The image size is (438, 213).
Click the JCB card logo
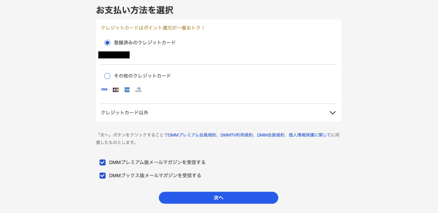(115, 90)
